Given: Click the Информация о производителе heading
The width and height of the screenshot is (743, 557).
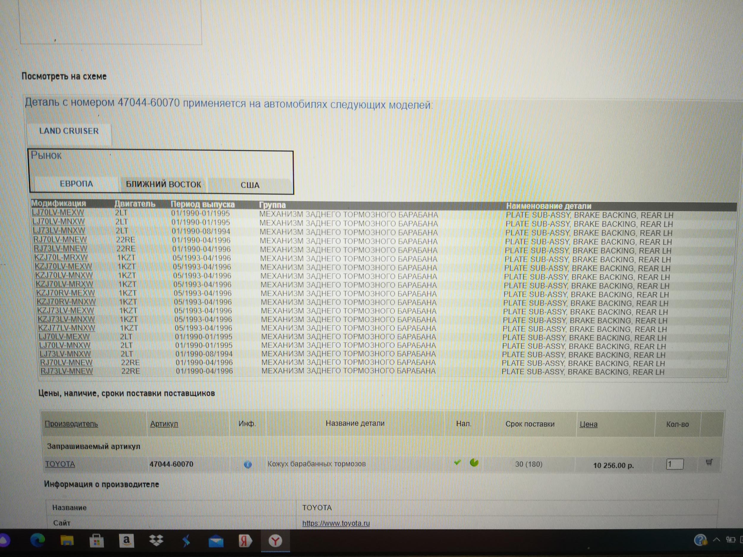Looking at the screenshot, I should (x=101, y=485).
